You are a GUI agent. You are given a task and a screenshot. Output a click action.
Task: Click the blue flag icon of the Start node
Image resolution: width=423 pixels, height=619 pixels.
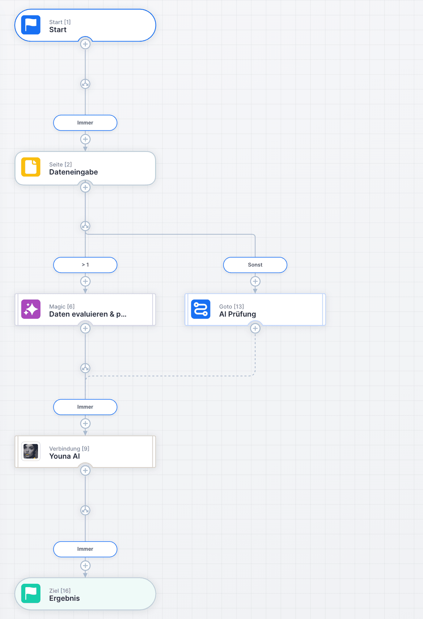pos(31,25)
